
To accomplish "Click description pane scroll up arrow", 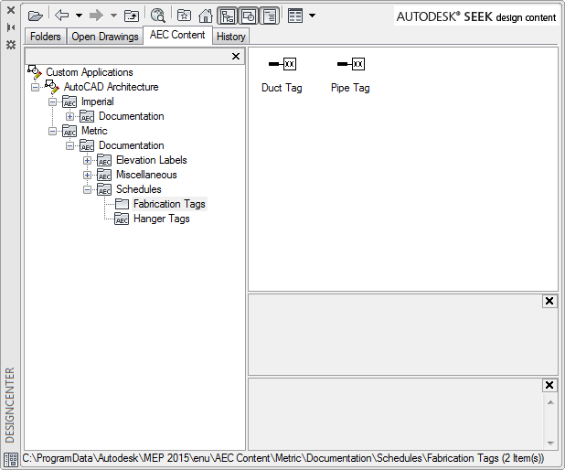I will tap(550, 402).
